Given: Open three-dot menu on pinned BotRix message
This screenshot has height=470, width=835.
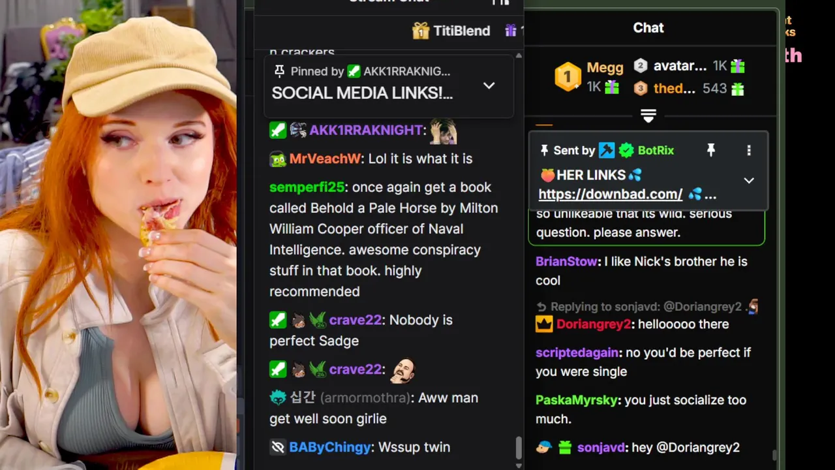Looking at the screenshot, I should 749,150.
